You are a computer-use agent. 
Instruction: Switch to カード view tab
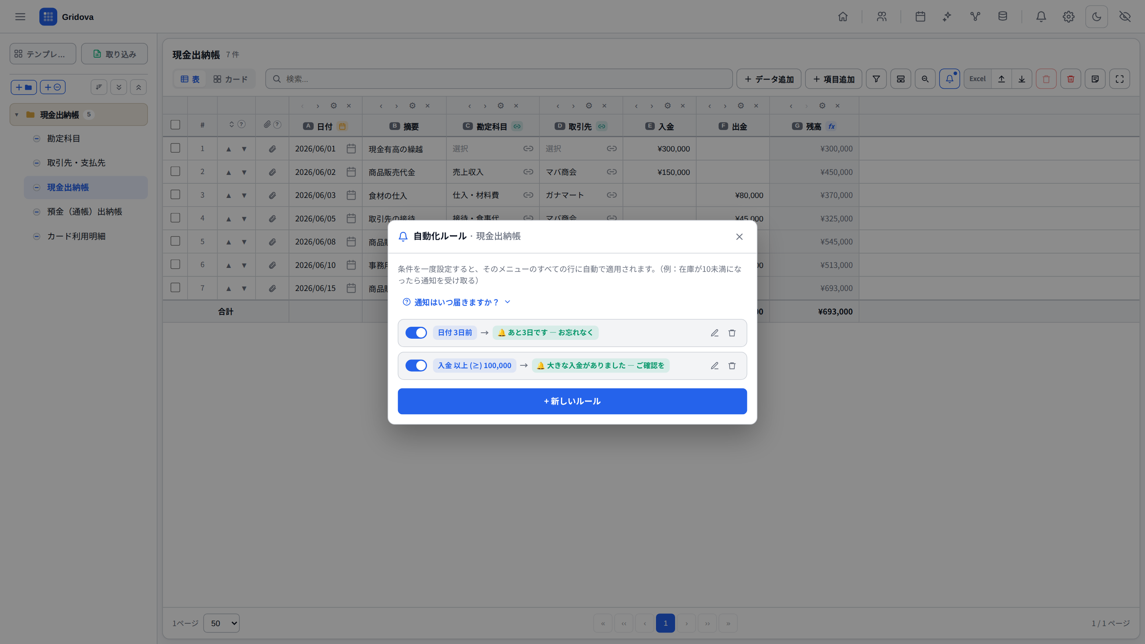tap(230, 79)
